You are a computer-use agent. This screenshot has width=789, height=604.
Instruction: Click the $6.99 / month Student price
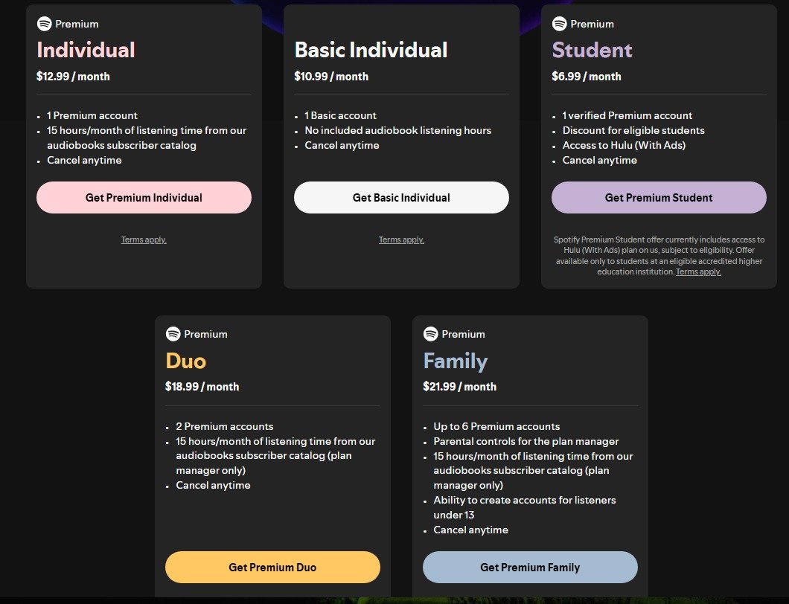(x=587, y=77)
